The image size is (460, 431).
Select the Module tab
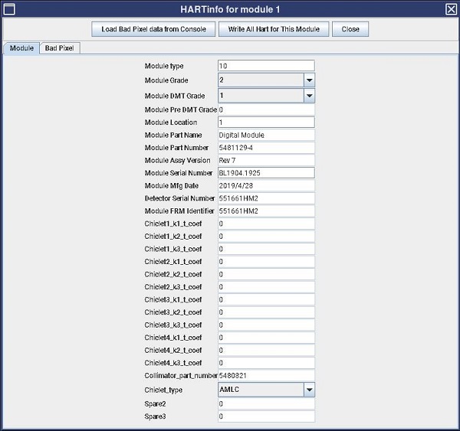point(21,48)
